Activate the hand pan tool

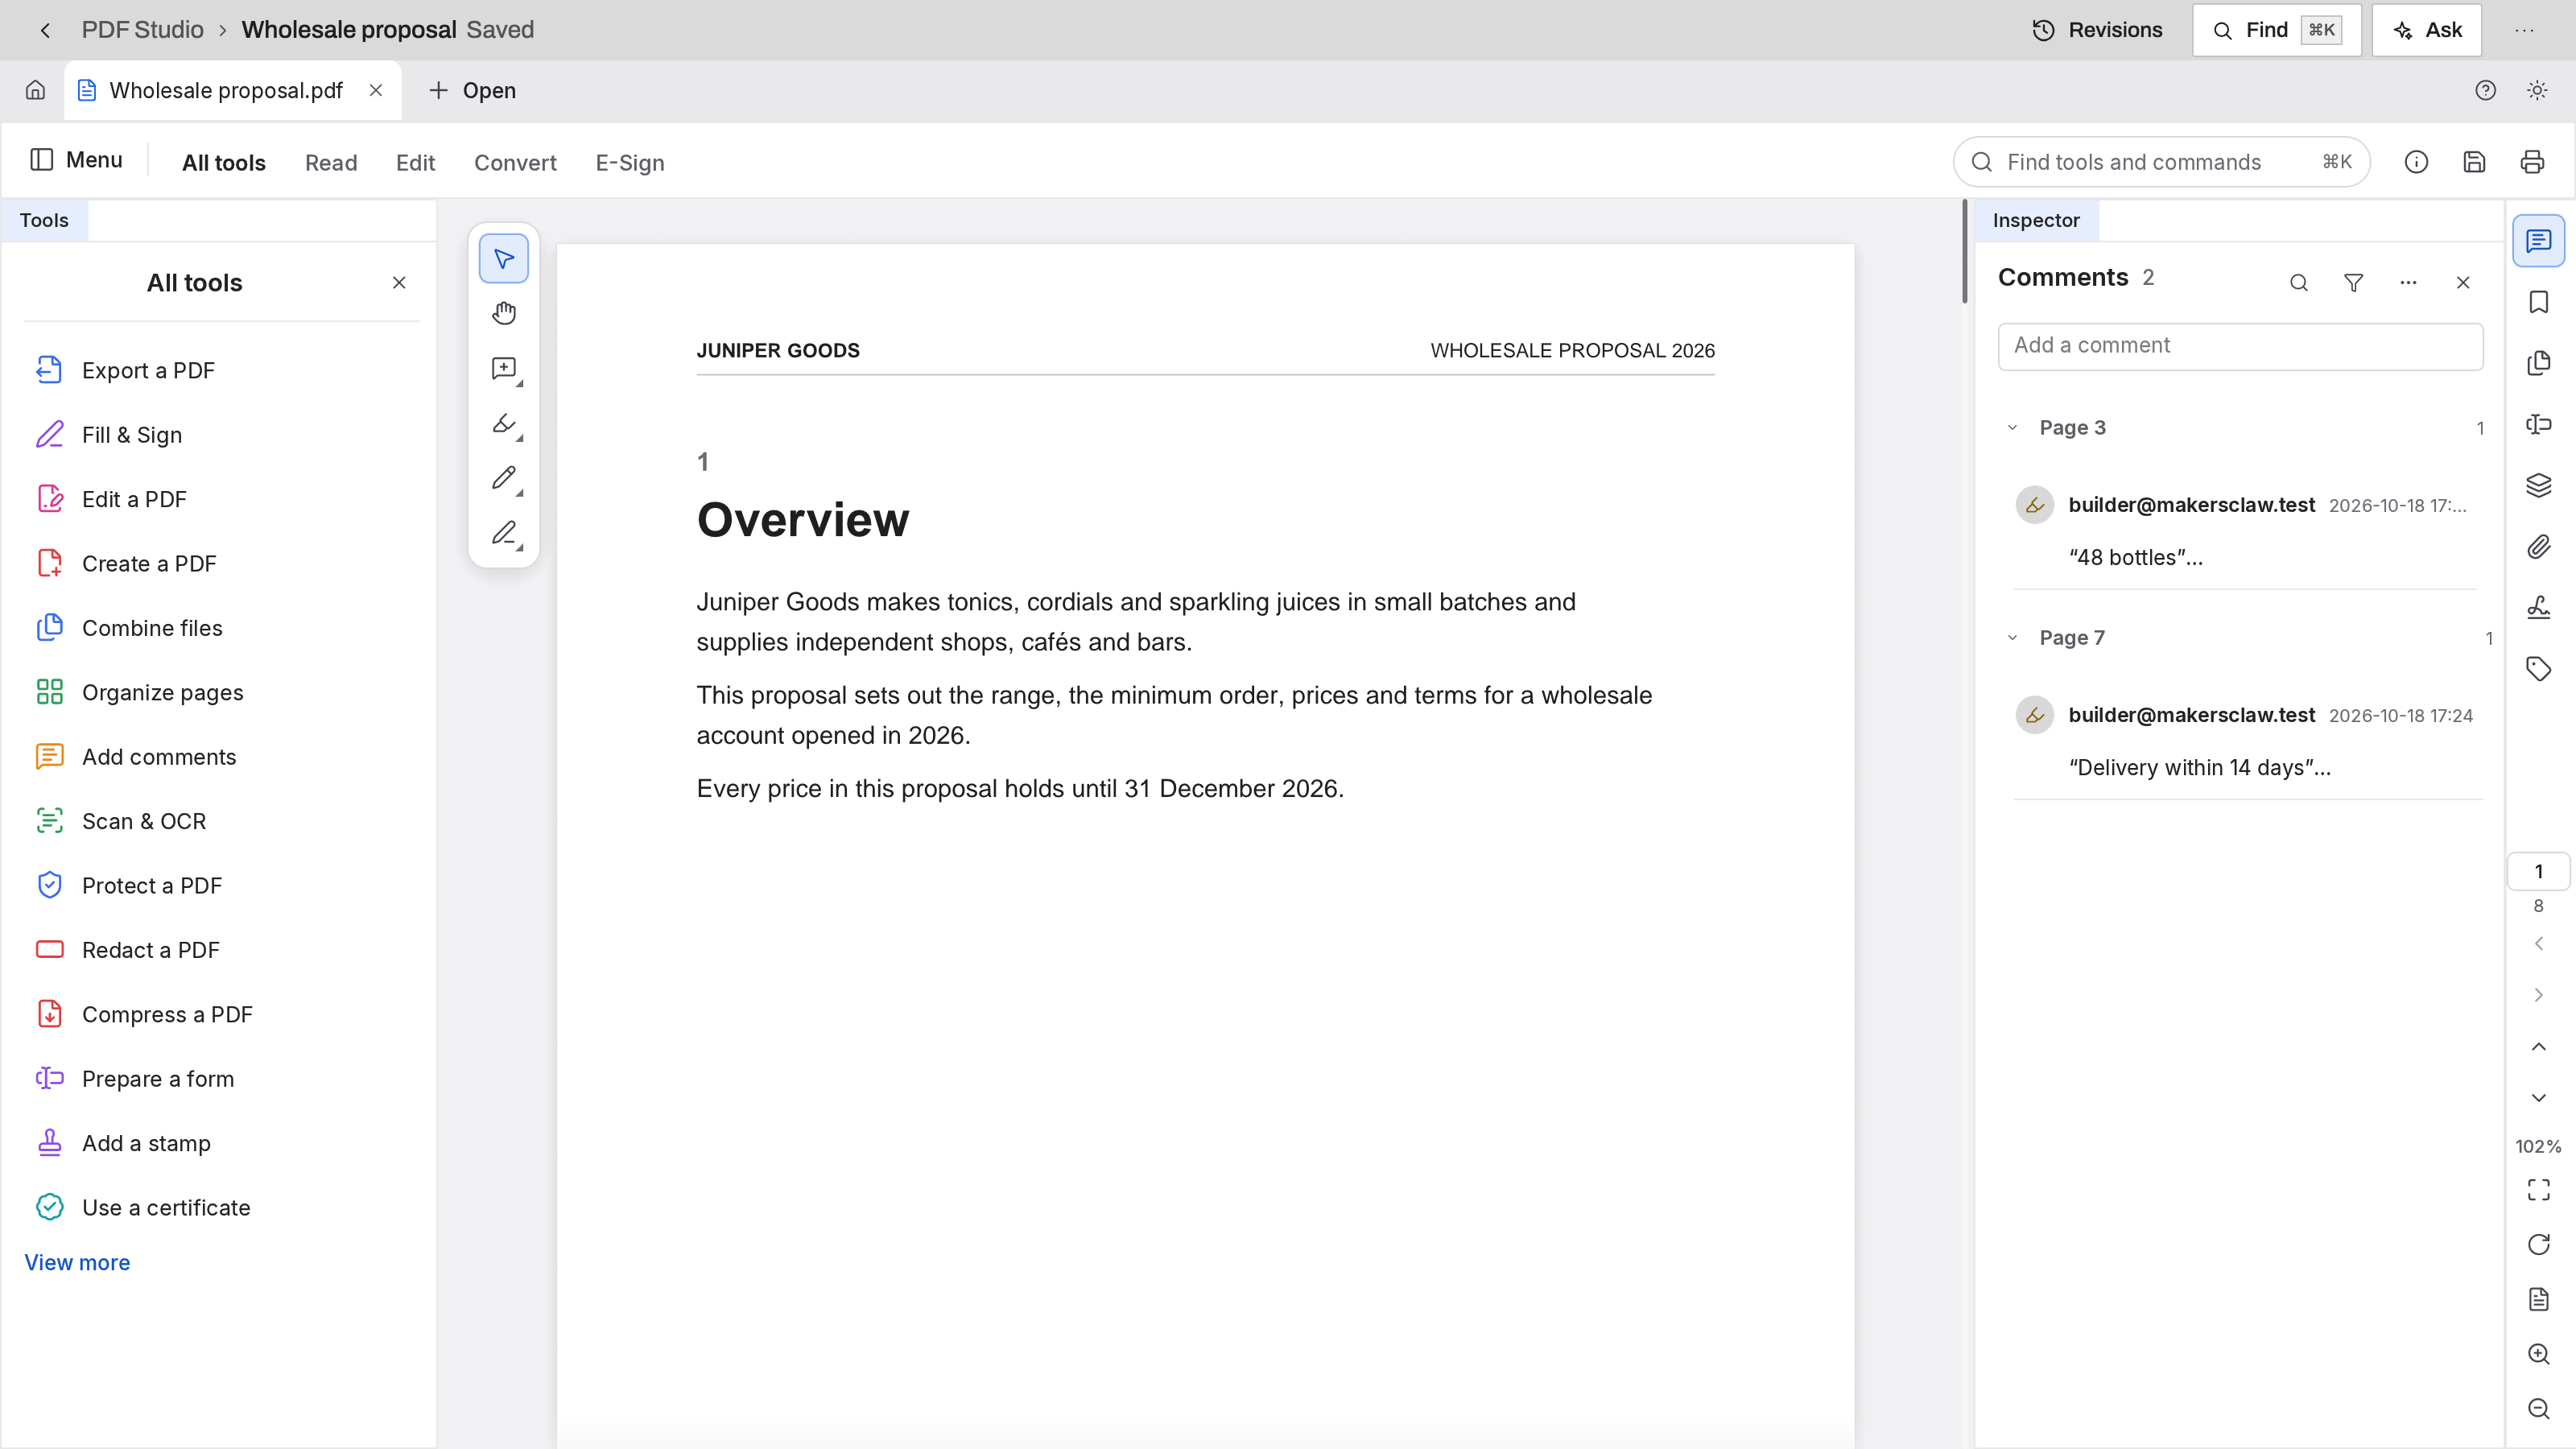point(504,314)
